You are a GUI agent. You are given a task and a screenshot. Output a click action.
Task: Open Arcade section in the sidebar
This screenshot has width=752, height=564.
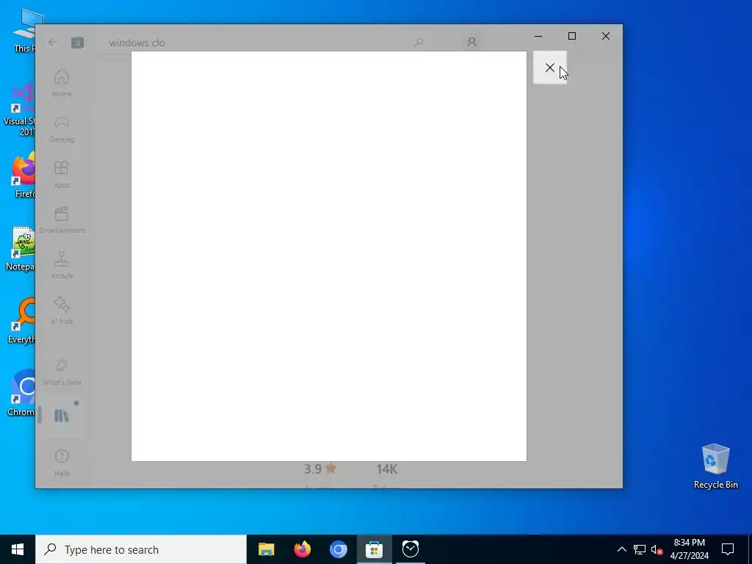[62, 266]
